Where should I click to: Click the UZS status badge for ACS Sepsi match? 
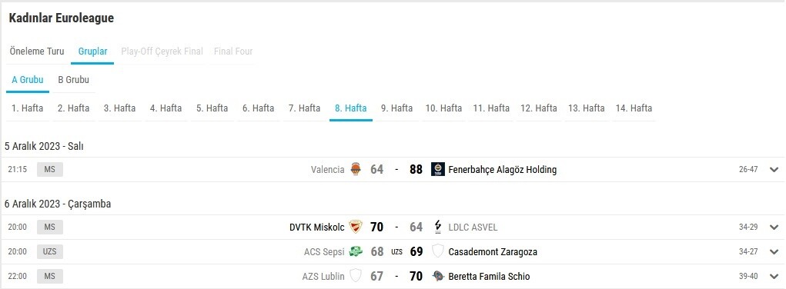point(49,251)
